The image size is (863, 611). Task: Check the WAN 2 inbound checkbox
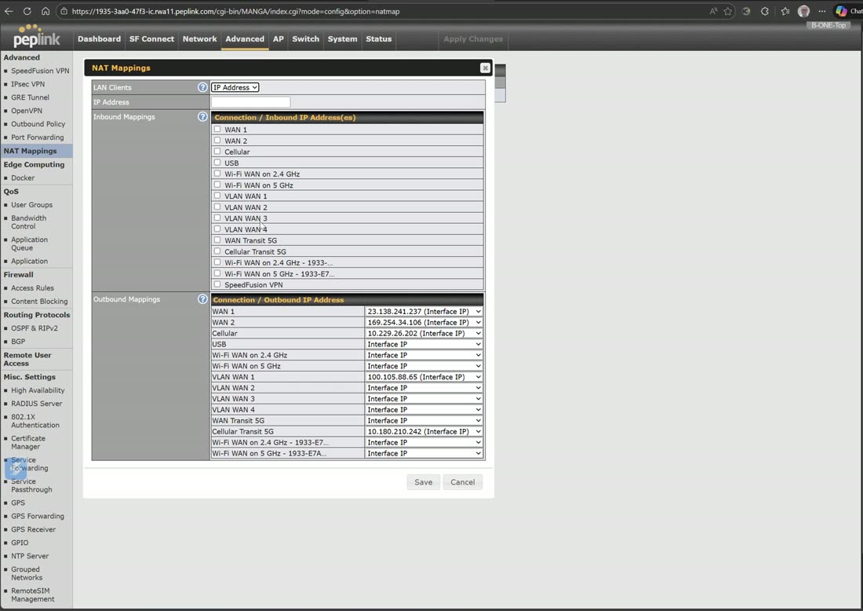(x=217, y=140)
